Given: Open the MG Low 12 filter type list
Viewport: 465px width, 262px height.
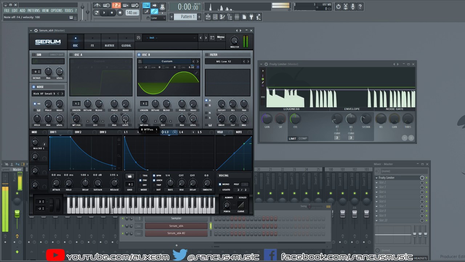Looking at the screenshot, I should pos(223,61).
